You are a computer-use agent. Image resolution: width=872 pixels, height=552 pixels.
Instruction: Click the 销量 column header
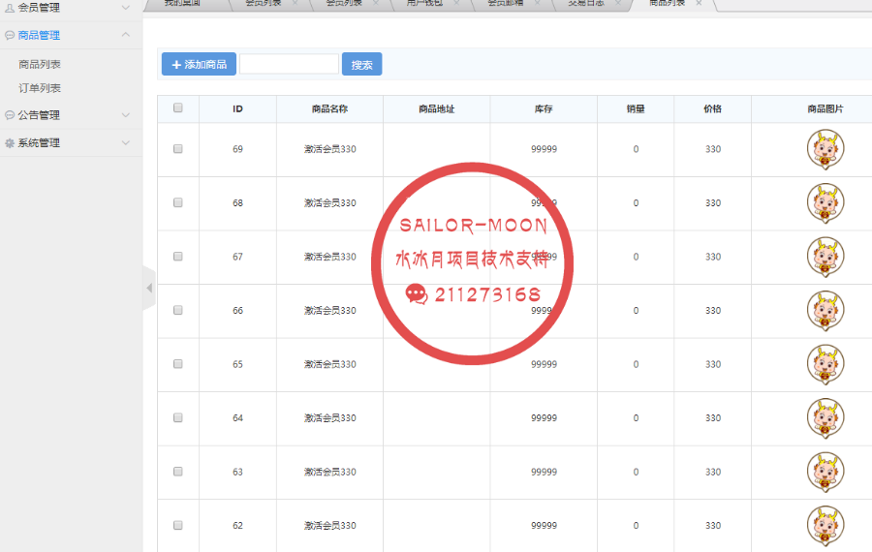636,109
